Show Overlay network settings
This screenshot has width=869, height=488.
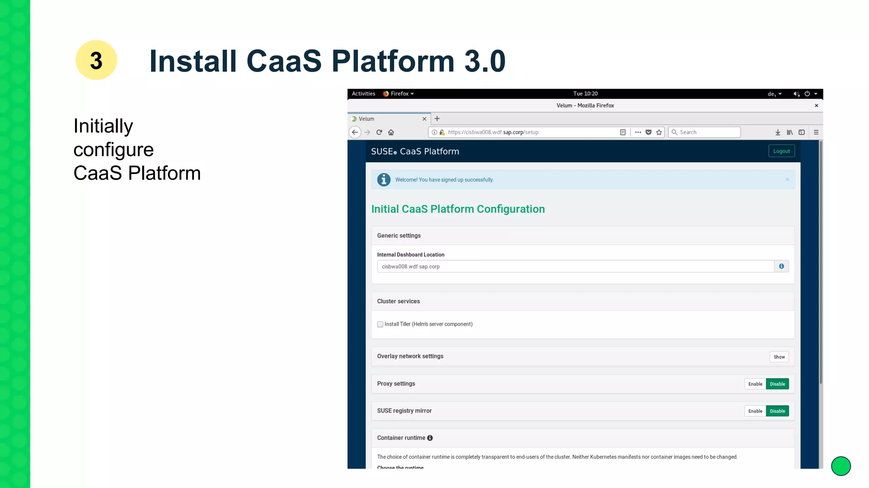click(779, 357)
